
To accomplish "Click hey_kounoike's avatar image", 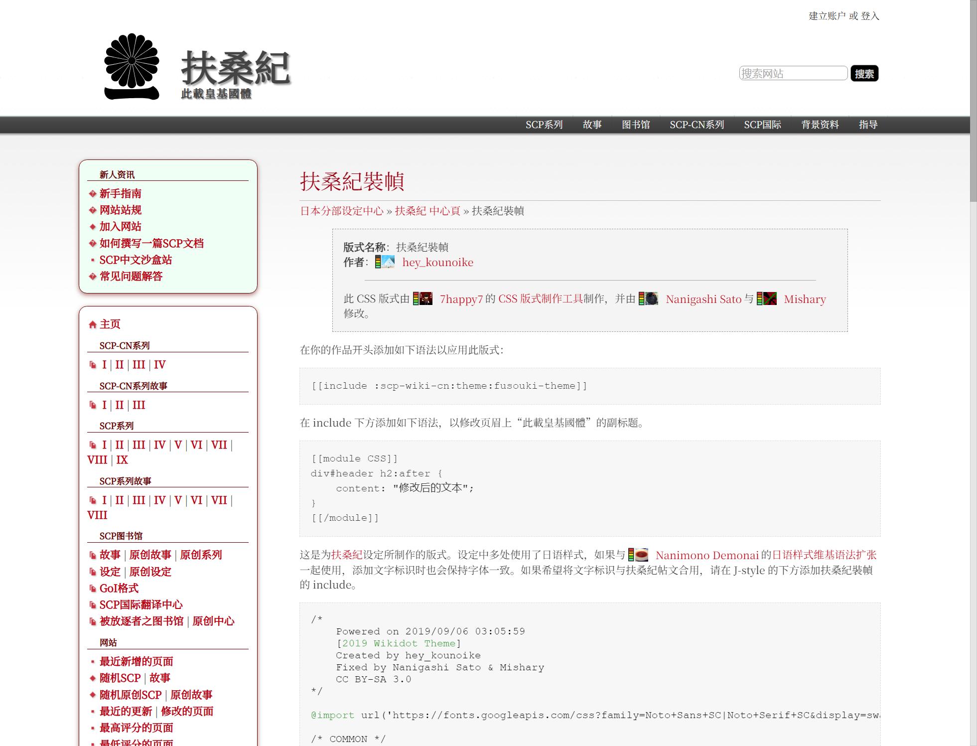I will tap(388, 262).
